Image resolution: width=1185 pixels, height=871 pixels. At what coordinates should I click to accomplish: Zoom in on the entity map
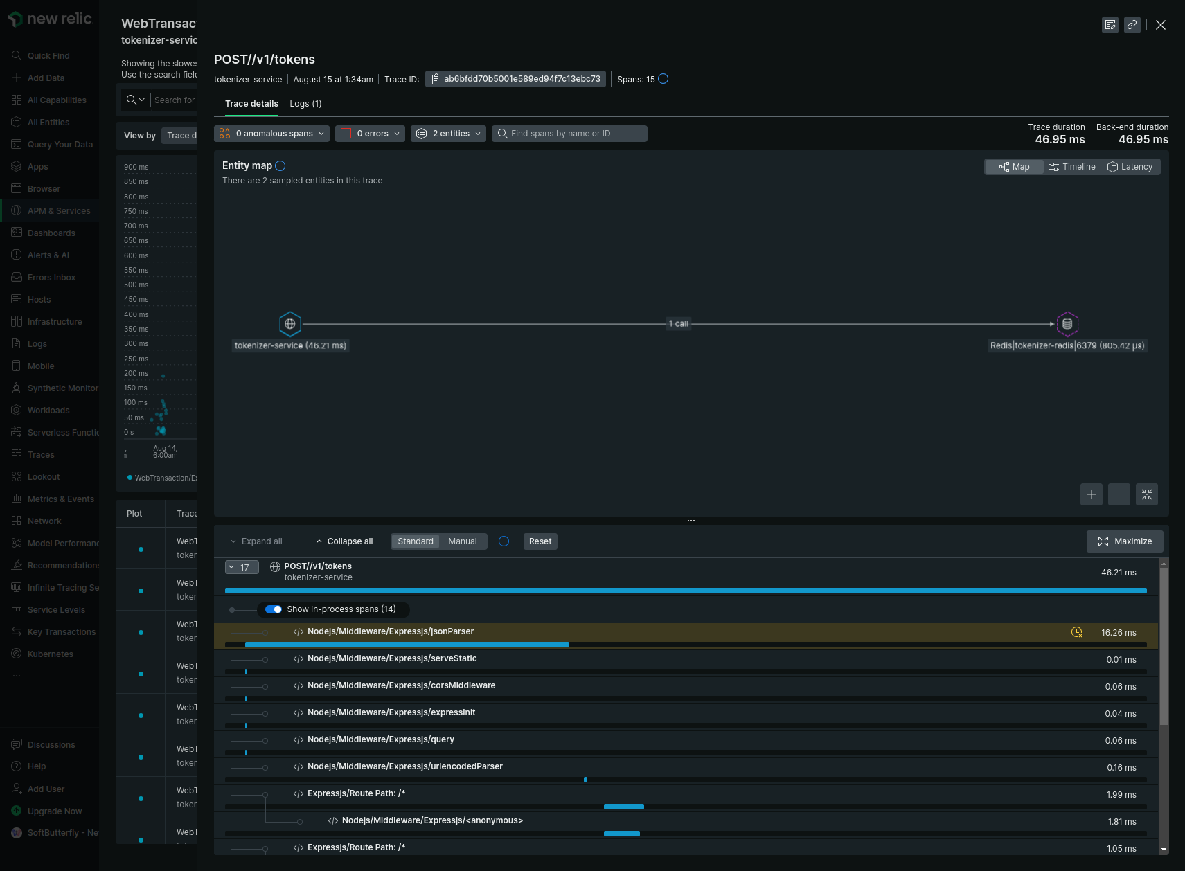point(1092,494)
